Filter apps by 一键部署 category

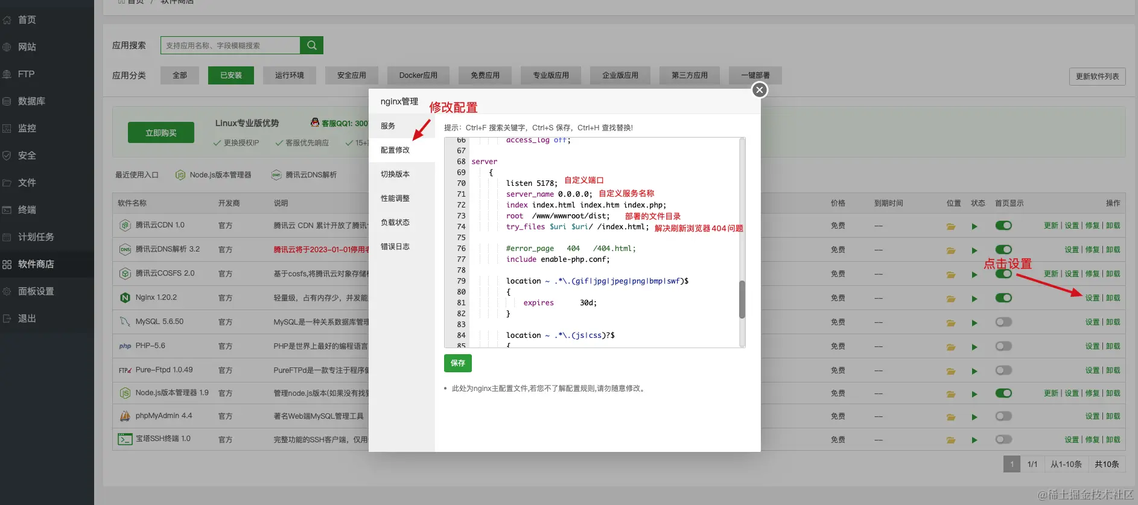coord(755,75)
